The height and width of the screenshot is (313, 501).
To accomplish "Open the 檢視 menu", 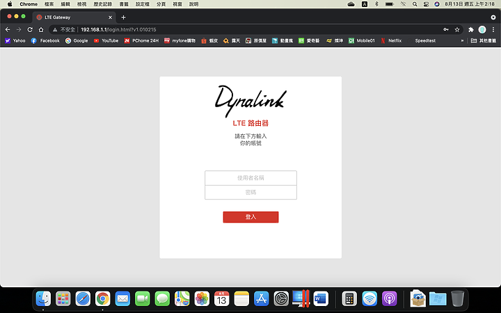I will (x=82, y=4).
